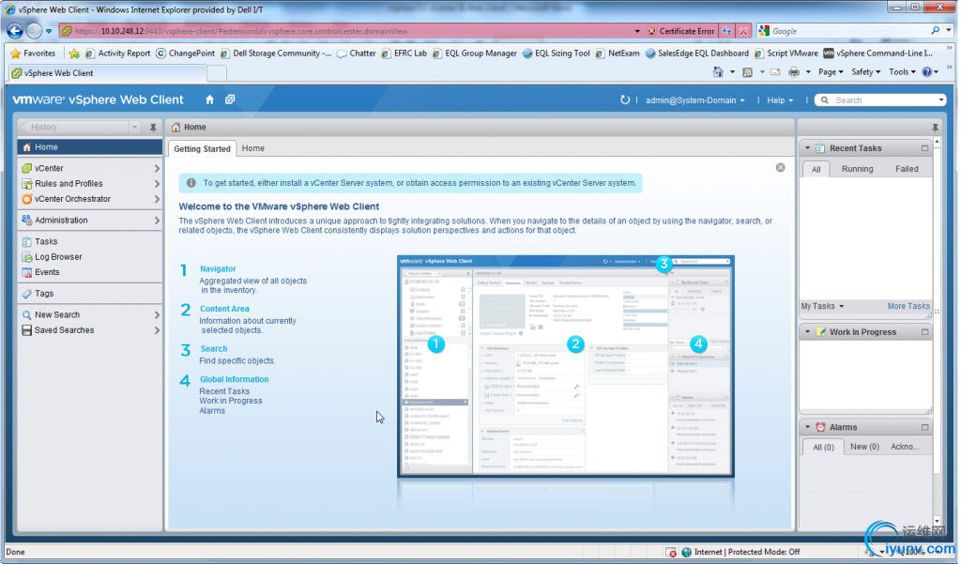Open the admin@System-Domain user menu
The height and width of the screenshot is (564, 961).
click(695, 99)
